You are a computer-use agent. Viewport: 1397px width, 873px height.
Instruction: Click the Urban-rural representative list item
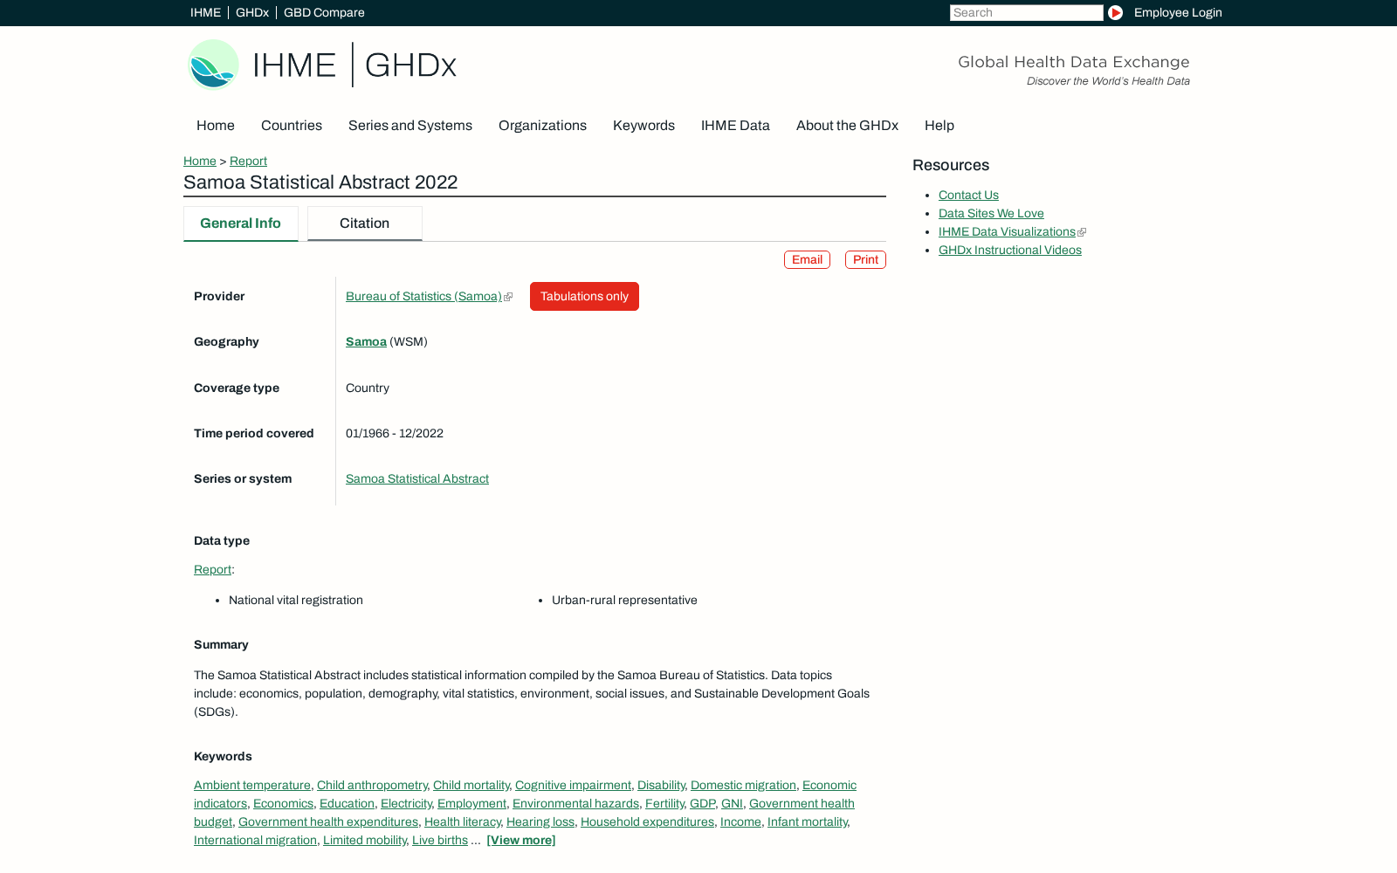point(624,601)
